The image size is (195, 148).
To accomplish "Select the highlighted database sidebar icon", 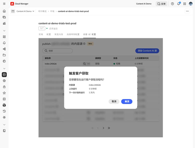I will (x=4, y=75).
